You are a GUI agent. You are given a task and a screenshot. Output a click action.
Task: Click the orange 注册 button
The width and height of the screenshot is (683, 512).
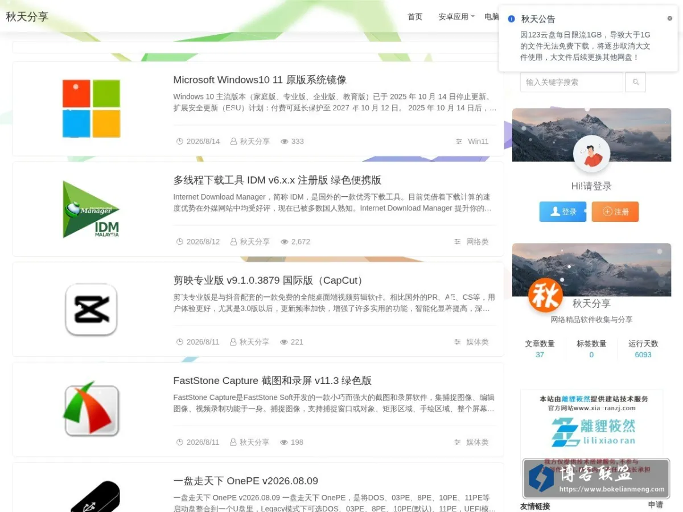click(x=615, y=212)
